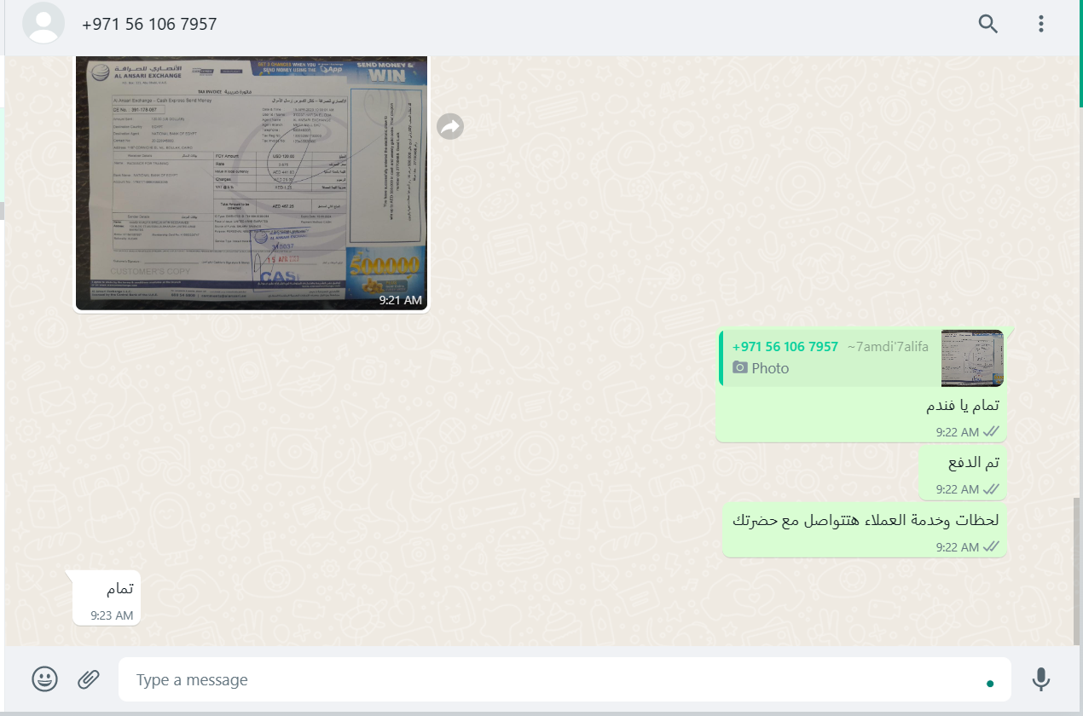Select the message تمام يا فندم
This screenshot has height=716, width=1083.
coord(962,407)
